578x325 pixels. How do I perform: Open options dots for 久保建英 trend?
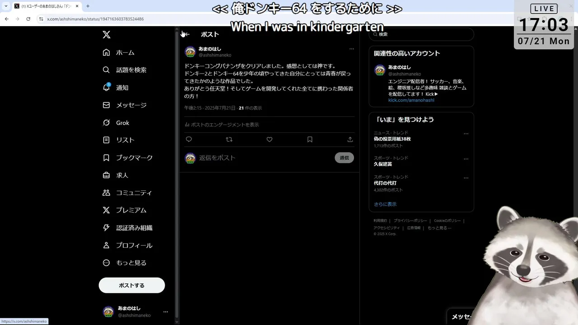click(466, 159)
